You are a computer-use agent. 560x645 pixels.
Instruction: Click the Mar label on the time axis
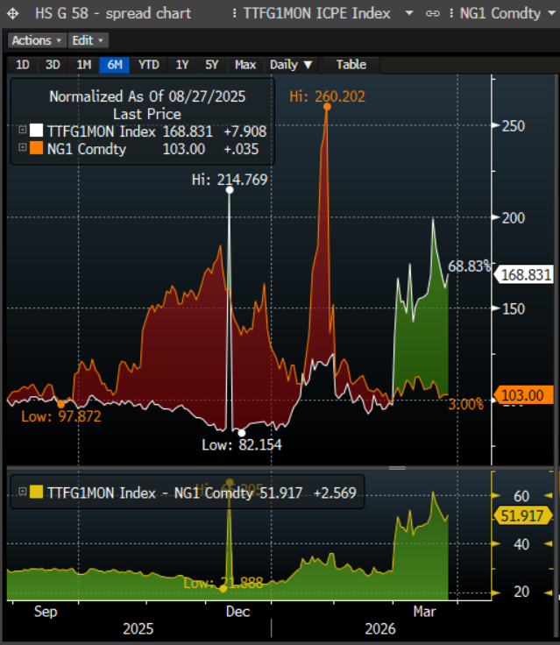click(x=424, y=612)
